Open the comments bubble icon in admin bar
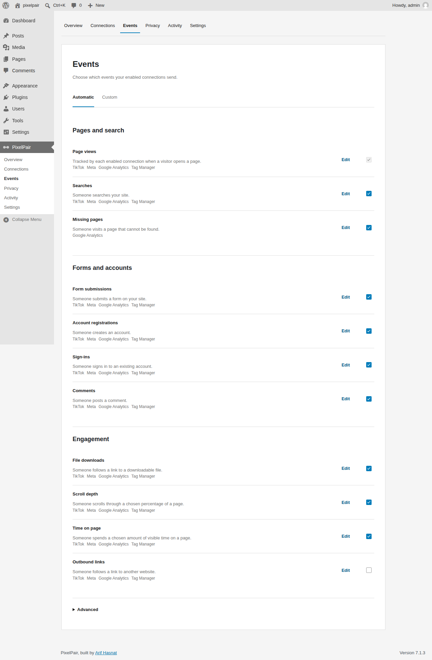The height and width of the screenshot is (660, 432). click(74, 5)
